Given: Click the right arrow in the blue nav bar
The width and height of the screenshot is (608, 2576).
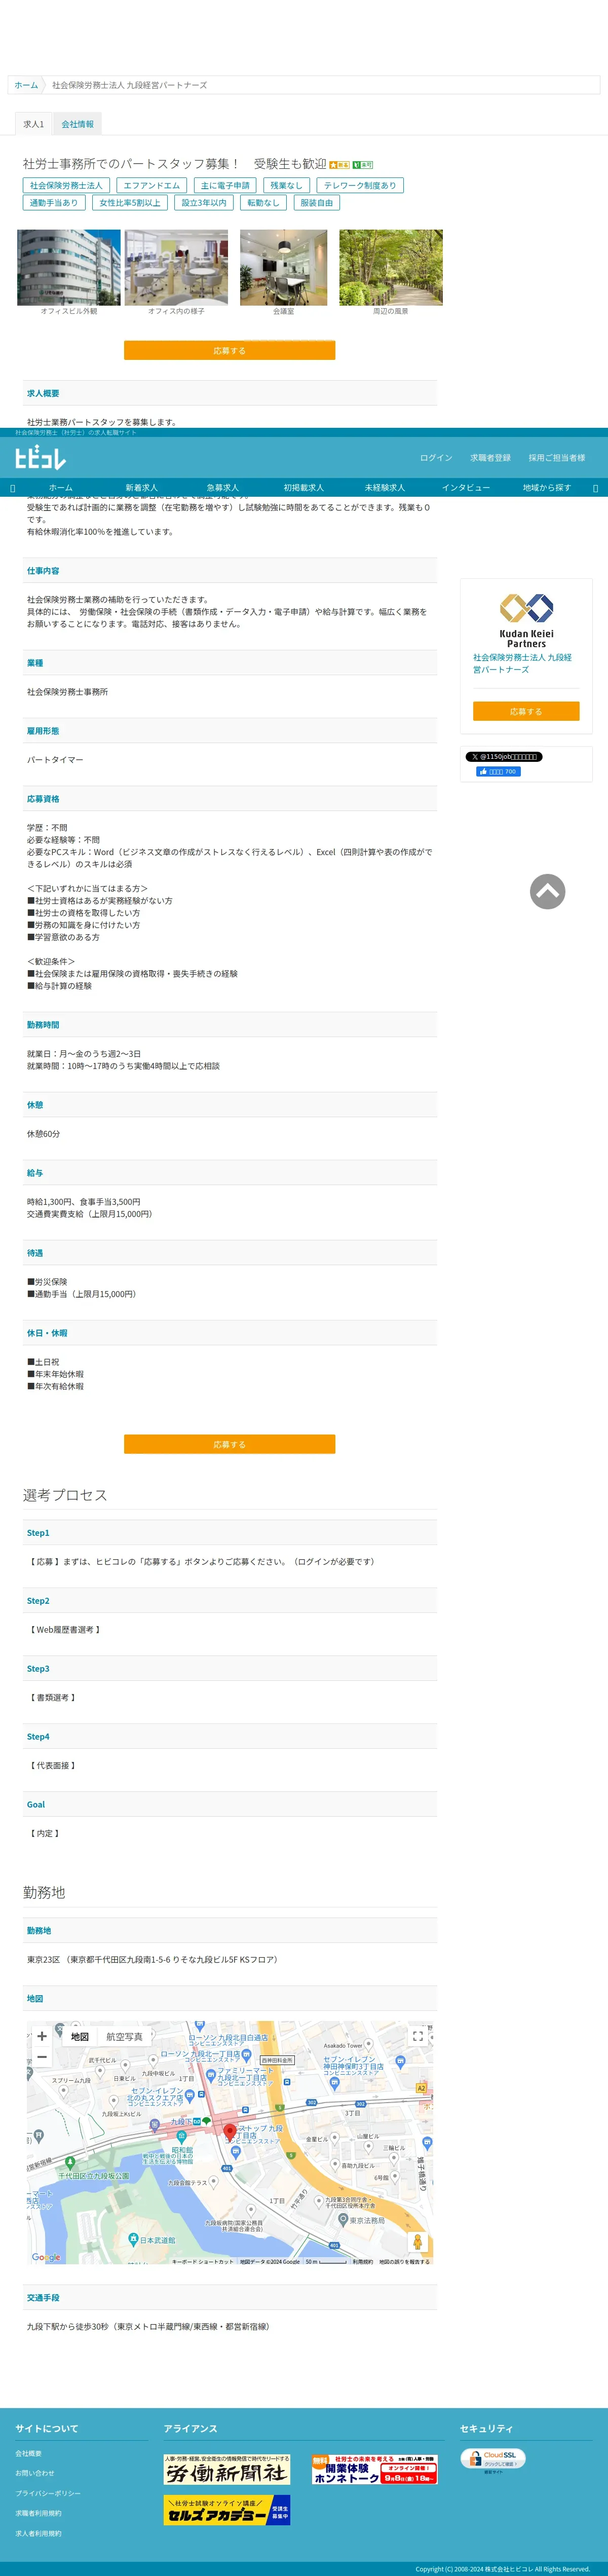Looking at the screenshot, I should (x=595, y=488).
